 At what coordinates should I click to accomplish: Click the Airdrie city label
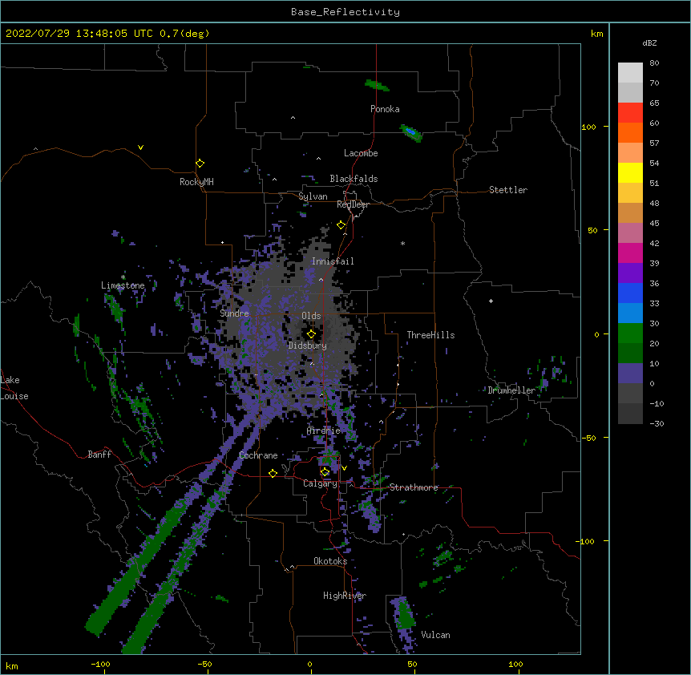pyautogui.click(x=324, y=430)
